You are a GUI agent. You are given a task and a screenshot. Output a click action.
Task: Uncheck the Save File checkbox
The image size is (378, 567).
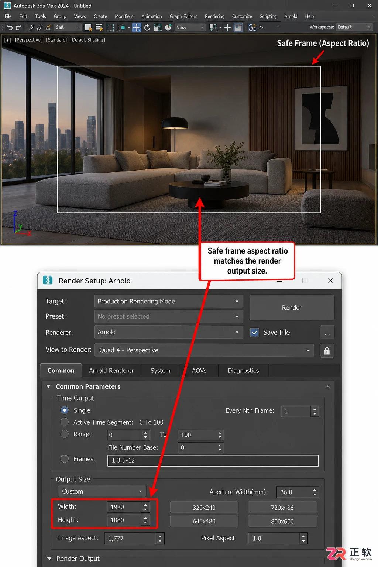pos(255,332)
